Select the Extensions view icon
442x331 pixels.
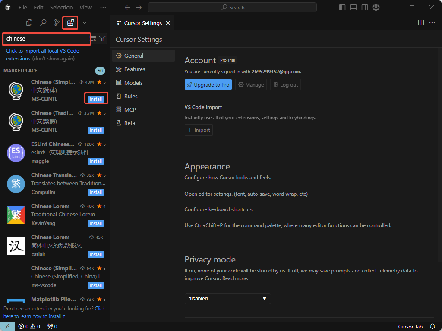[x=70, y=23]
